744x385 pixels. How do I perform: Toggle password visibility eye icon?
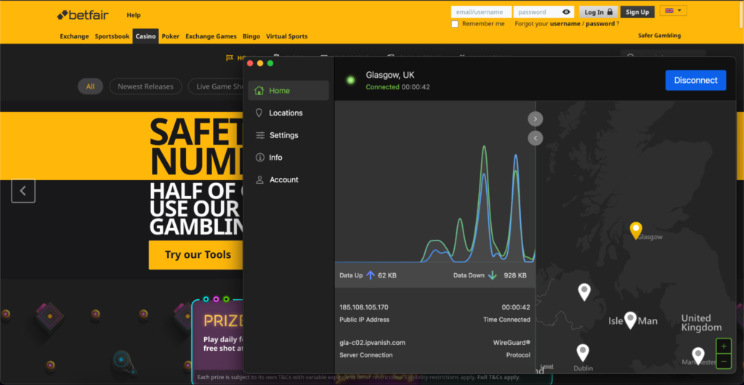pos(567,12)
